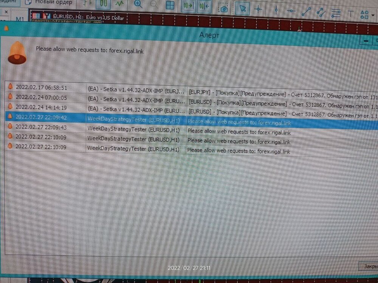Tile chart windows with grid icon
The width and height of the screenshot is (378, 283).
click(170, 5)
